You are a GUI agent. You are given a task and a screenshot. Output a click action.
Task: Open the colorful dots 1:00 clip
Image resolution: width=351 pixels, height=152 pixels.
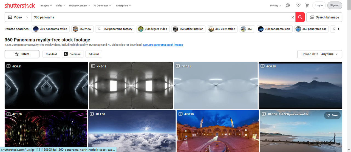pos(46,131)
